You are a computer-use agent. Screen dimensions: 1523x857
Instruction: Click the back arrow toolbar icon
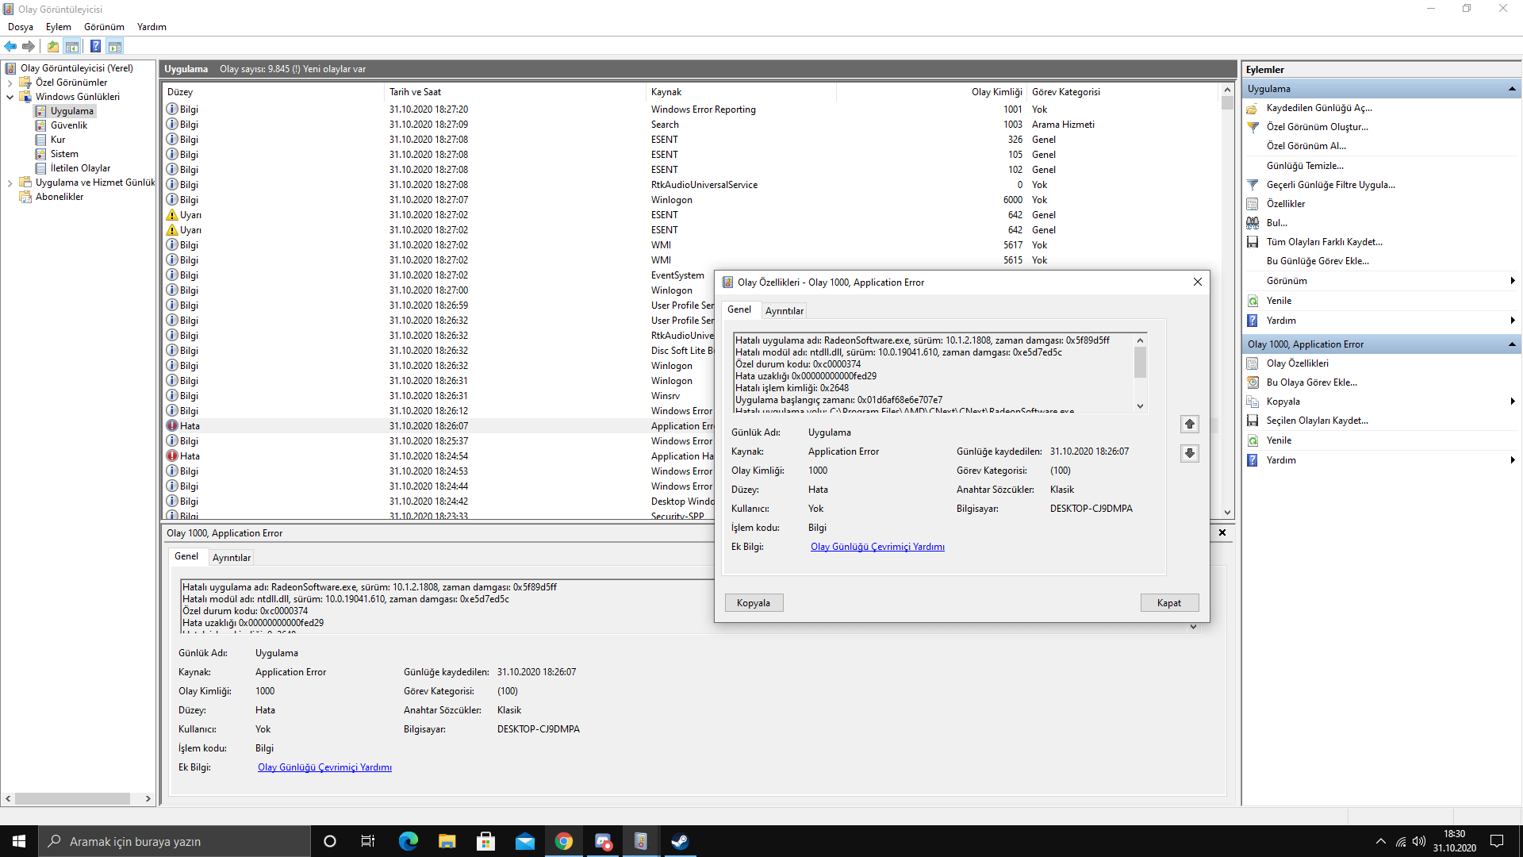[x=10, y=47]
